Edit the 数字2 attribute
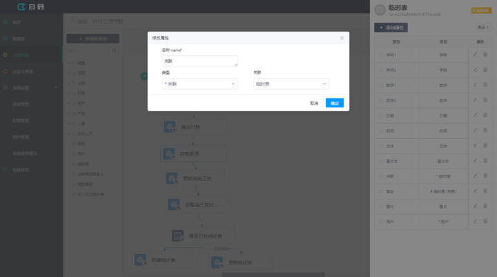The image size is (497, 277). (x=476, y=100)
